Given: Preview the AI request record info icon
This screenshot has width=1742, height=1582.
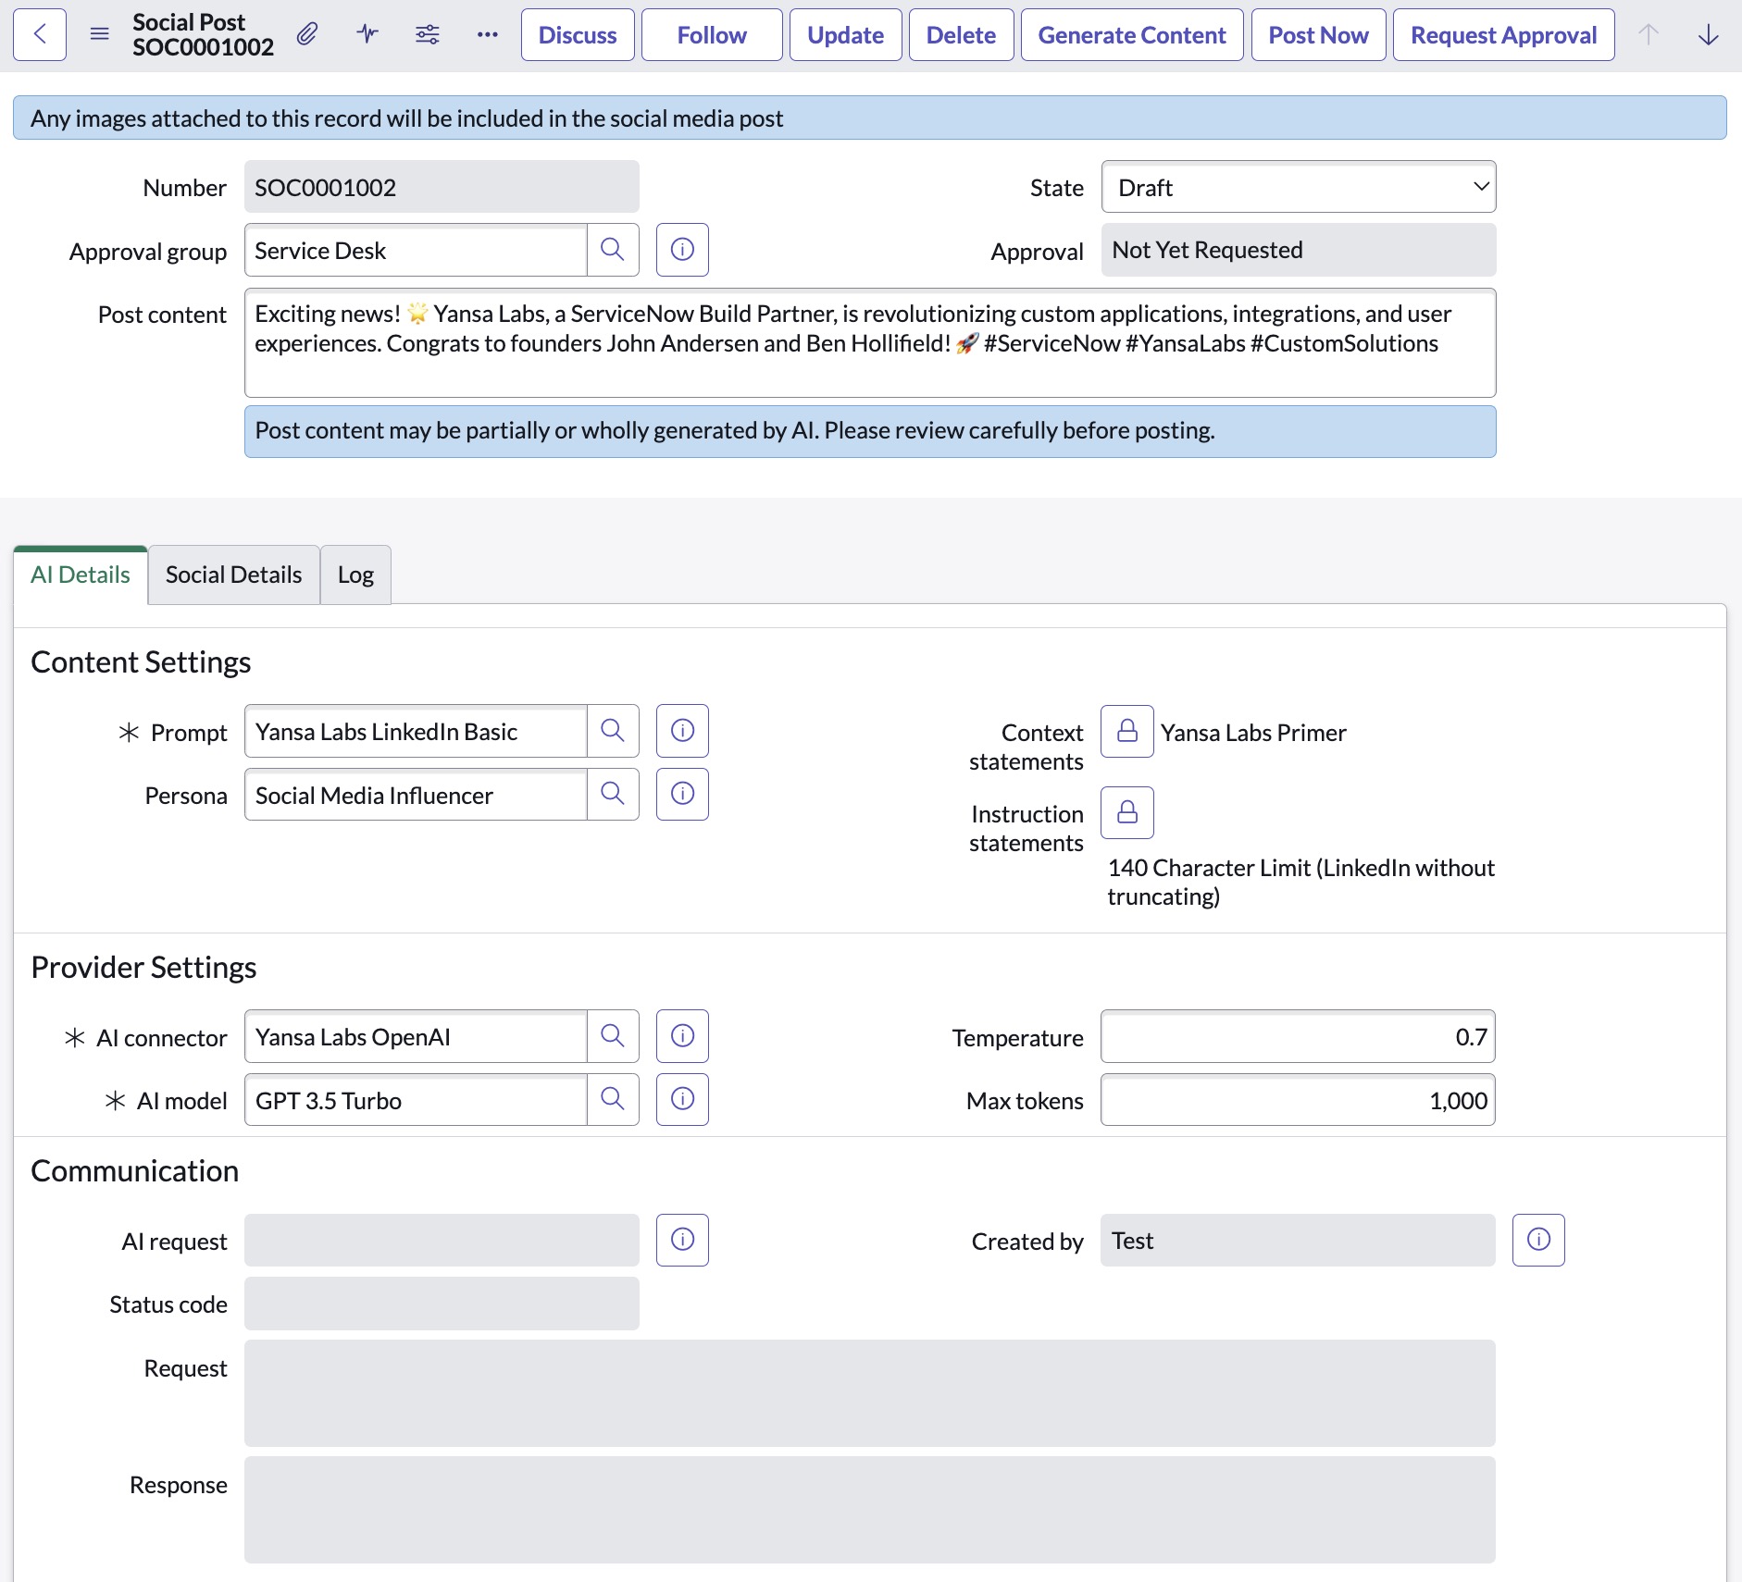Looking at the screenshot, I should point(682,1240).
